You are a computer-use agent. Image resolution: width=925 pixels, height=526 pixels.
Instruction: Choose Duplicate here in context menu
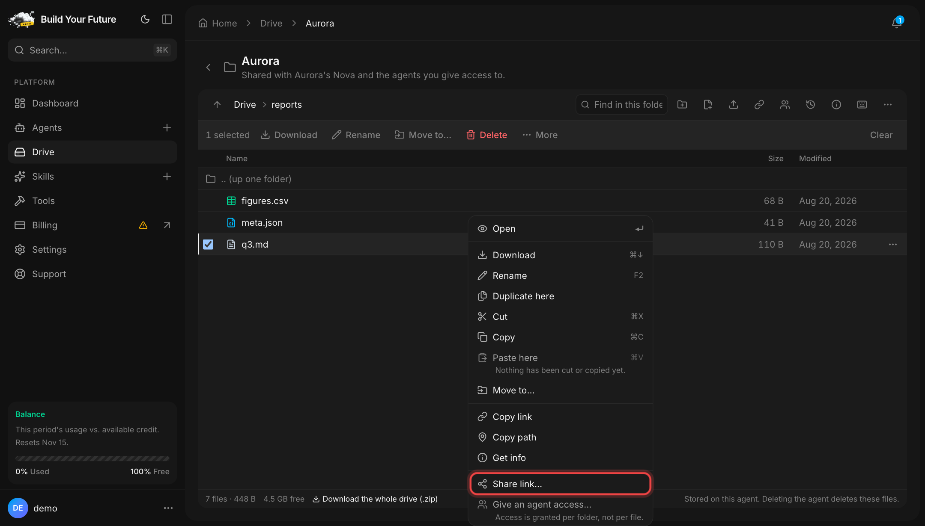coord(560,296)
